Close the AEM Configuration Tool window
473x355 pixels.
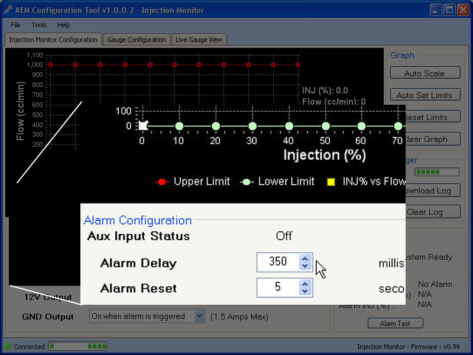[463, 10]
